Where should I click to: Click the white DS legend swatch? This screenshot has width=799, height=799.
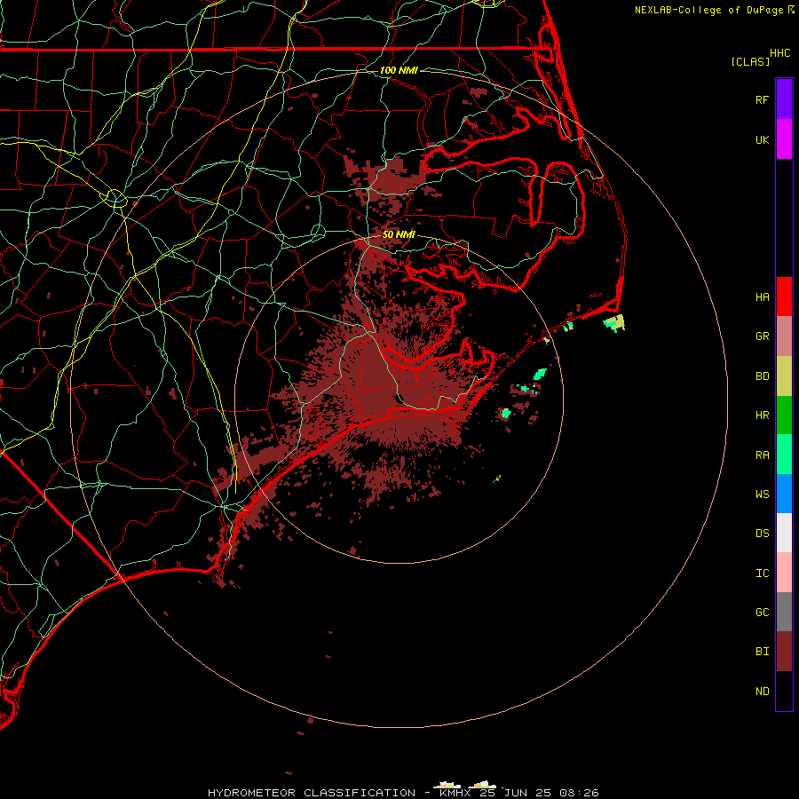click(784, 533)
